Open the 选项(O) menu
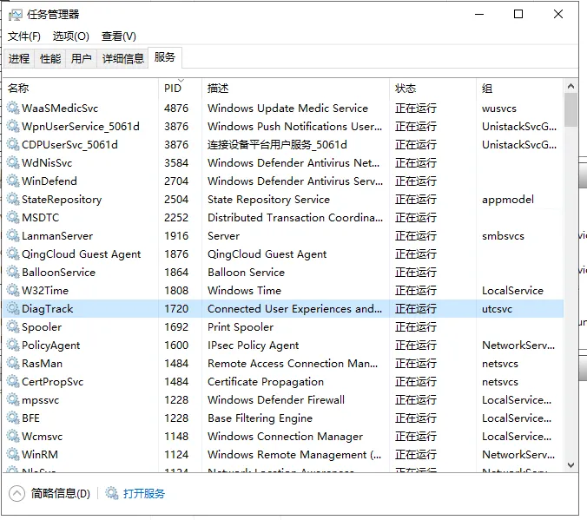587x520 pixels. (70, 36)
